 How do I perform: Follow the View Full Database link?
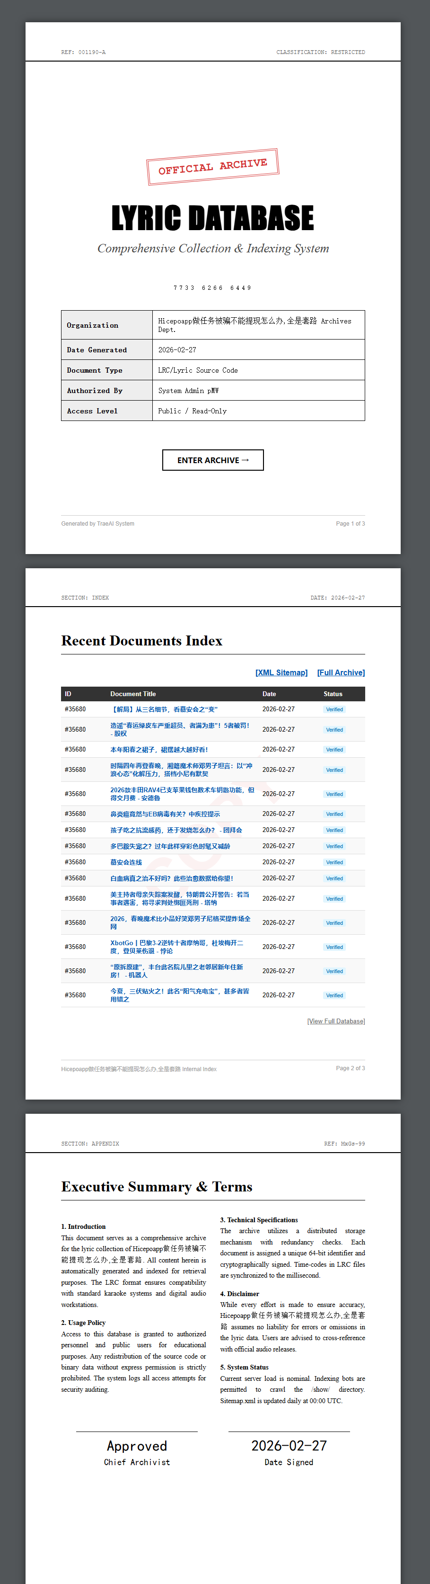pos(335,1021)
